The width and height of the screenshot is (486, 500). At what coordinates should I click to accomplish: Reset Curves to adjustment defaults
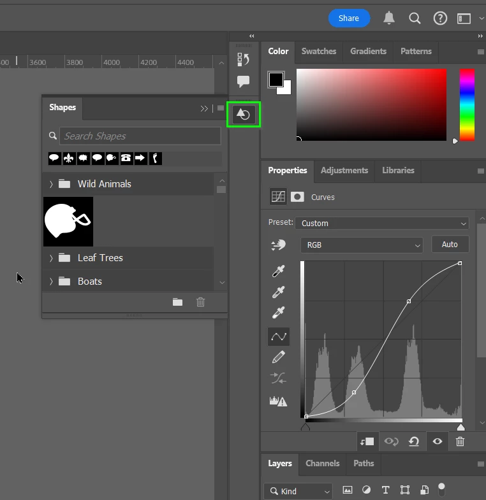(x=414, y=441)
